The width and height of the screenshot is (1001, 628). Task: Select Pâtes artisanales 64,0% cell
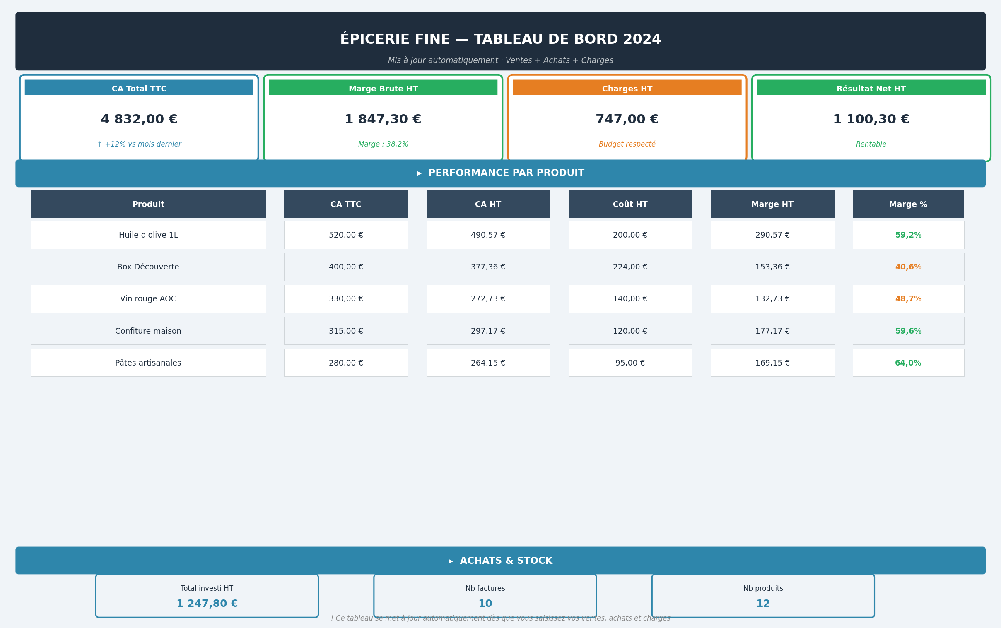point(908,363)
